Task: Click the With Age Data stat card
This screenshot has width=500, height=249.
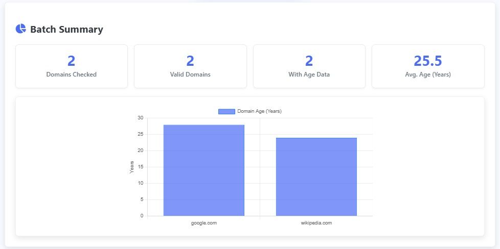Action: 309,66
